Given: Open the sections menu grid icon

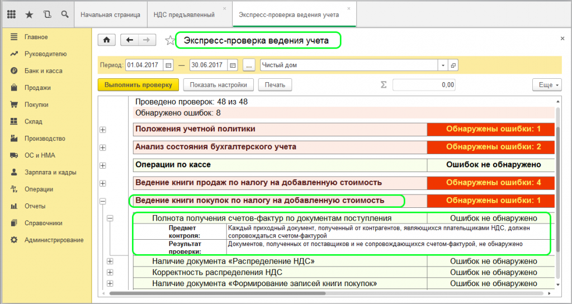Looking at the screenshot, I should tap(12, 15).
